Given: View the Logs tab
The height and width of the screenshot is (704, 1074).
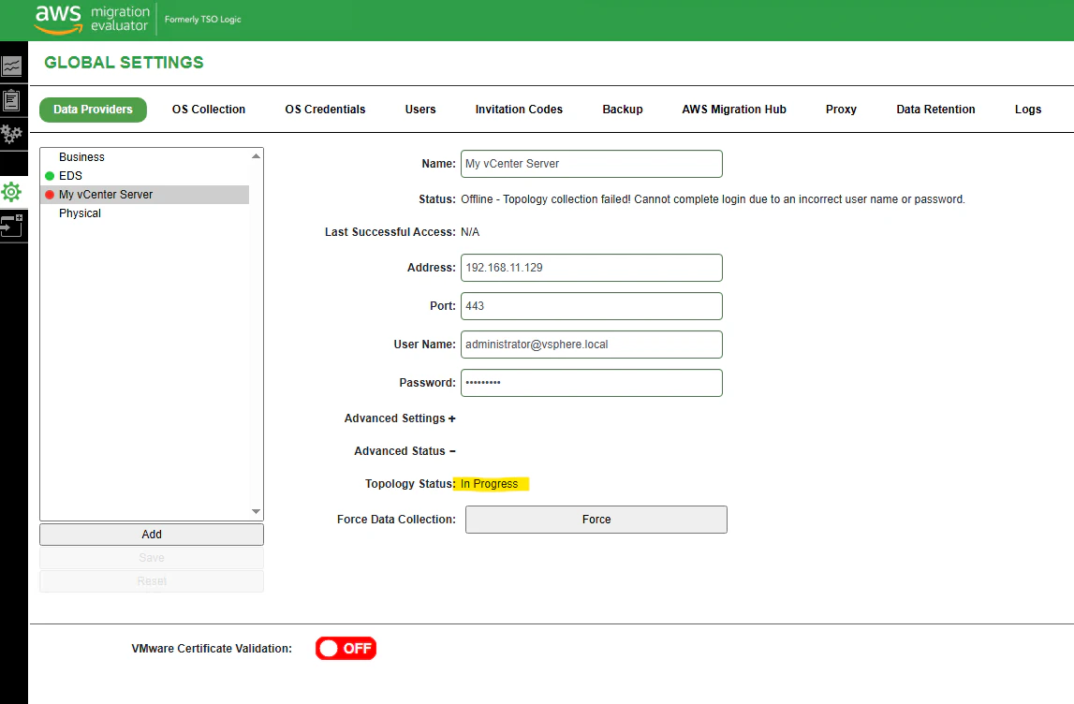Looking at the screenshot, I should click(x=1028, y=110).
